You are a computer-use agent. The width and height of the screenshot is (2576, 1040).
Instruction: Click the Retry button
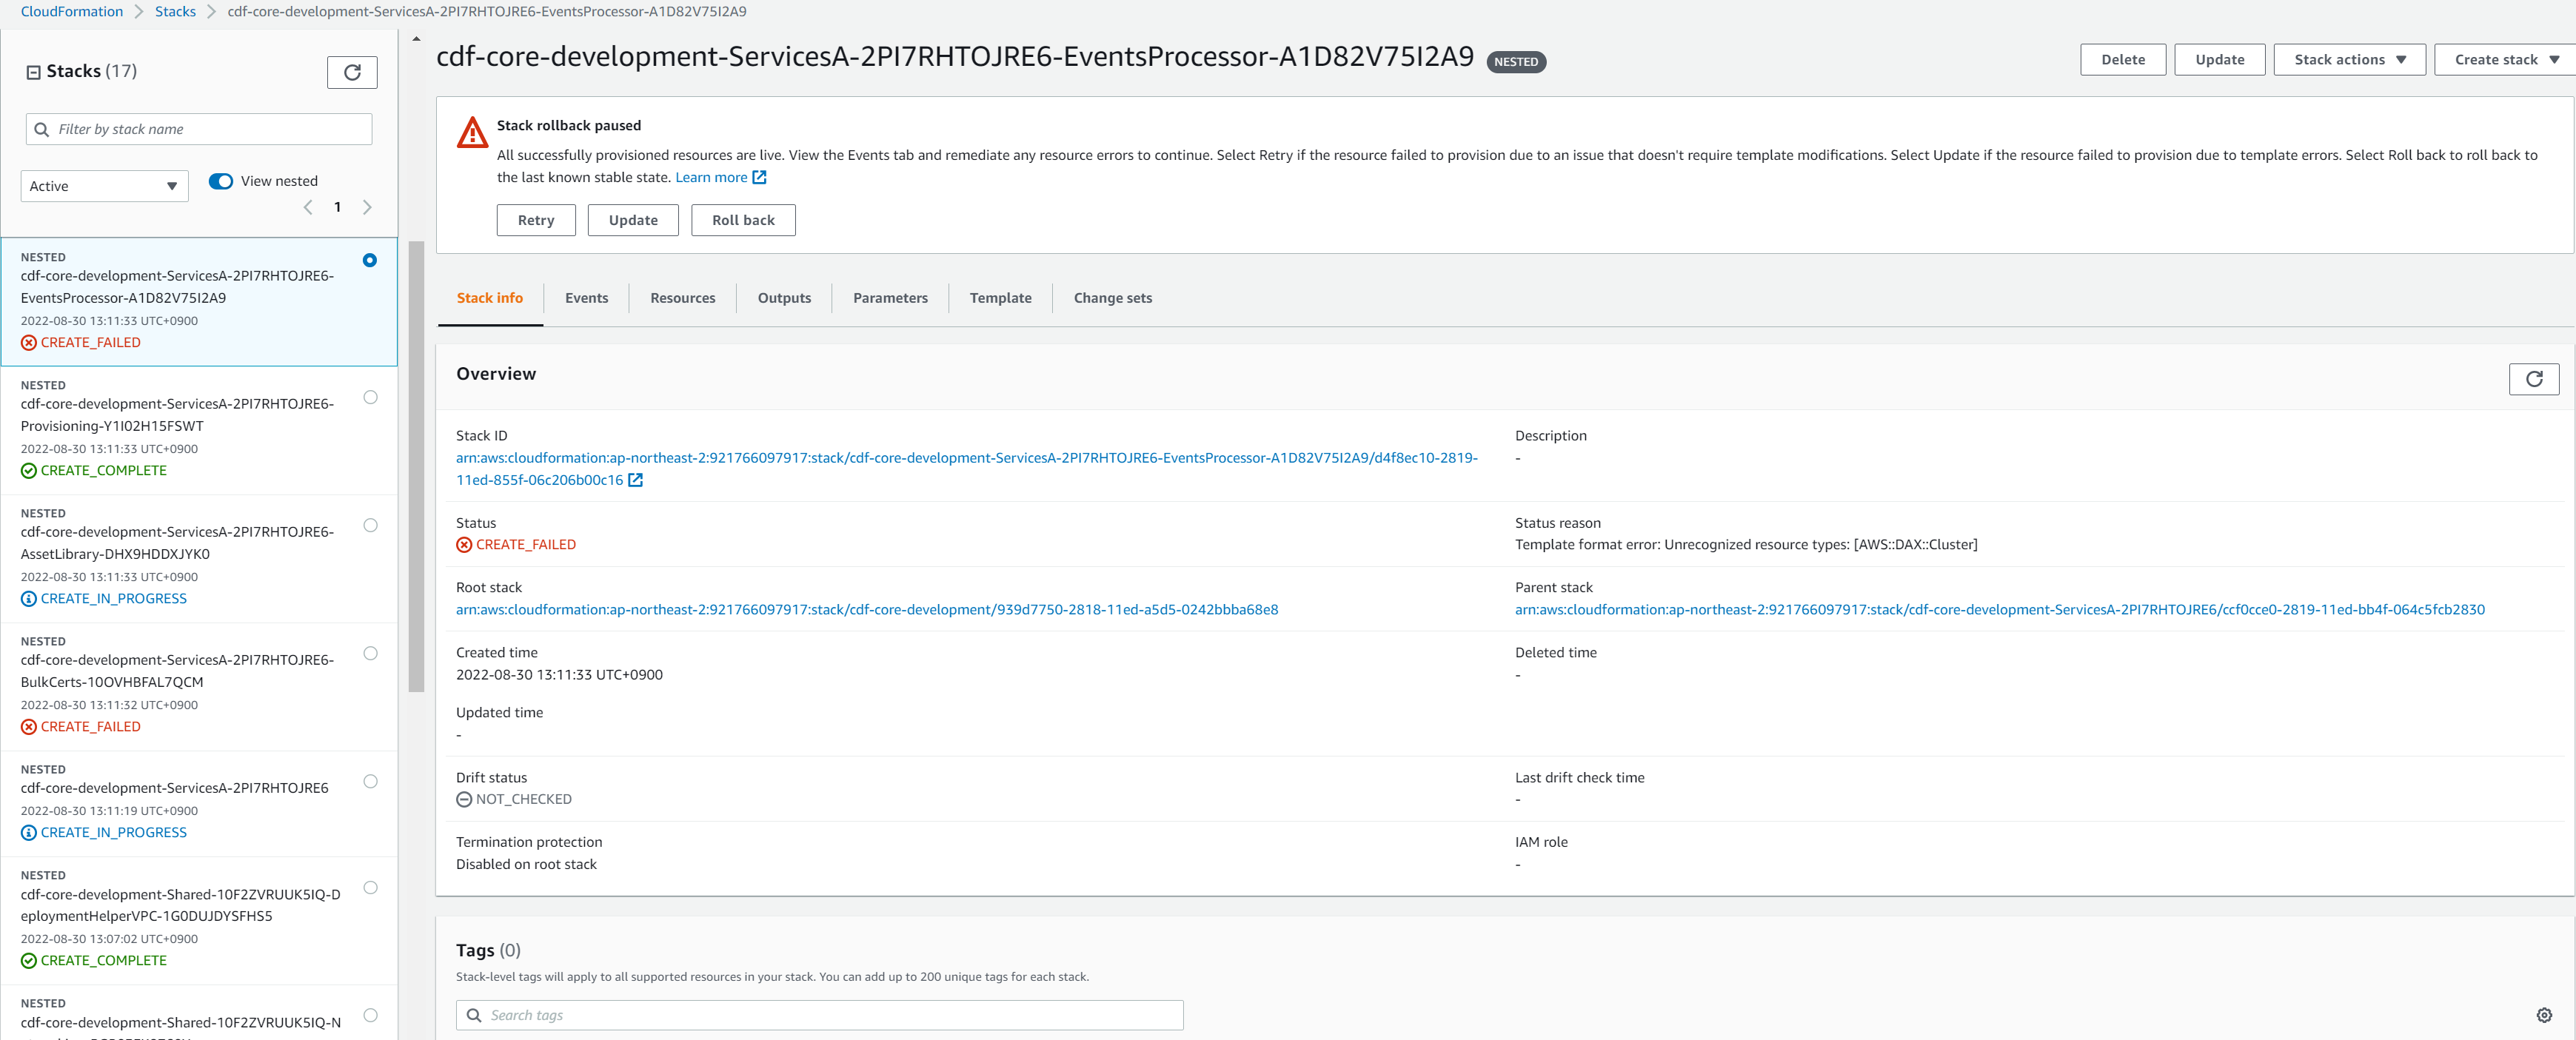[x=536, y=220]
